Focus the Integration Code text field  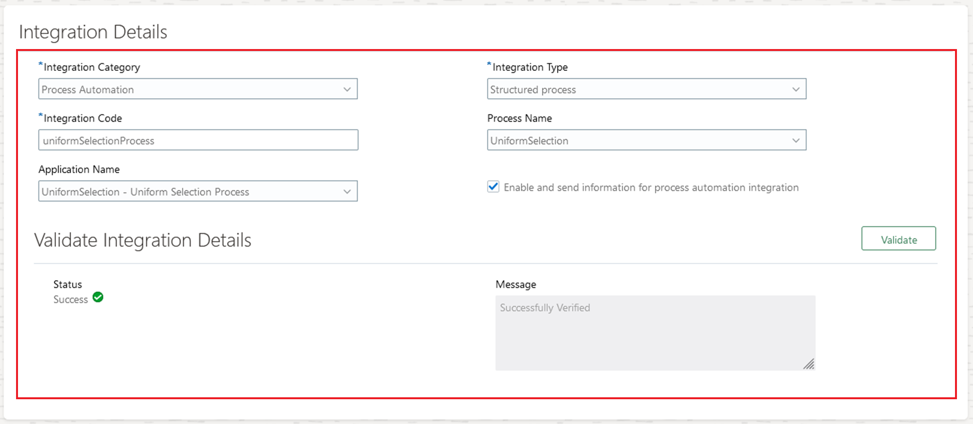(198, 140)
